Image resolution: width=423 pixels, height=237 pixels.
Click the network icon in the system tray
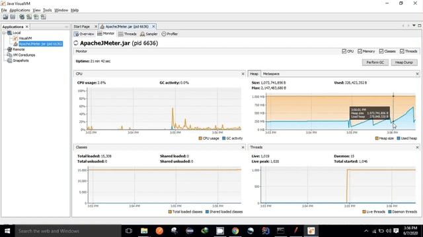[374, 231]
